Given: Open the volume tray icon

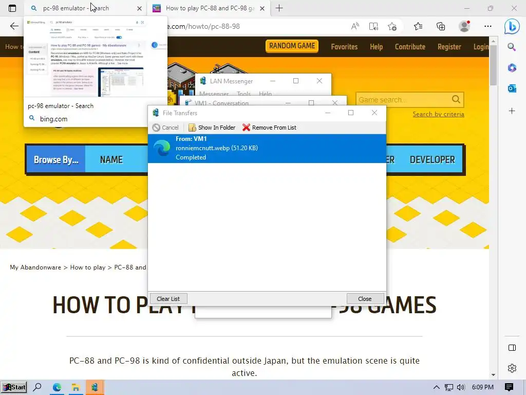Looking at the screenshot, I should 461,387.
